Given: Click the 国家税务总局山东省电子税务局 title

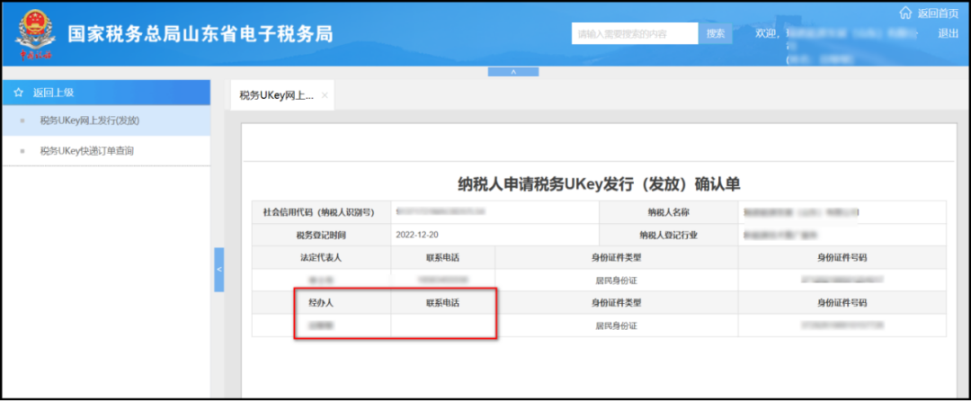Looking at the screenshot, I should tap(200, 34).
